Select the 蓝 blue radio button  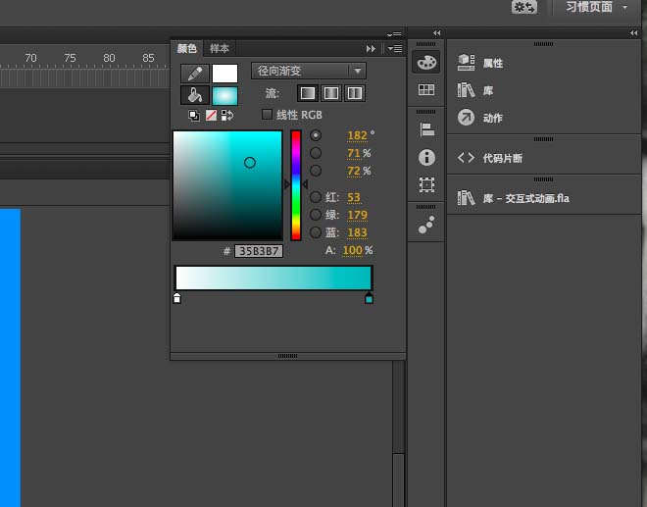316,232
